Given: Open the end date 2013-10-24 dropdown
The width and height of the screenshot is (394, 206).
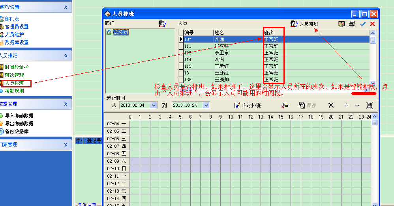Looking at the screenshot, I should click(x=206, y=105).
